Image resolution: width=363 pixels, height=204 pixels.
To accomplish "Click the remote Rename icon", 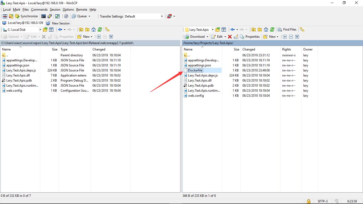I will pyautogui.click(x=236, y=37).
